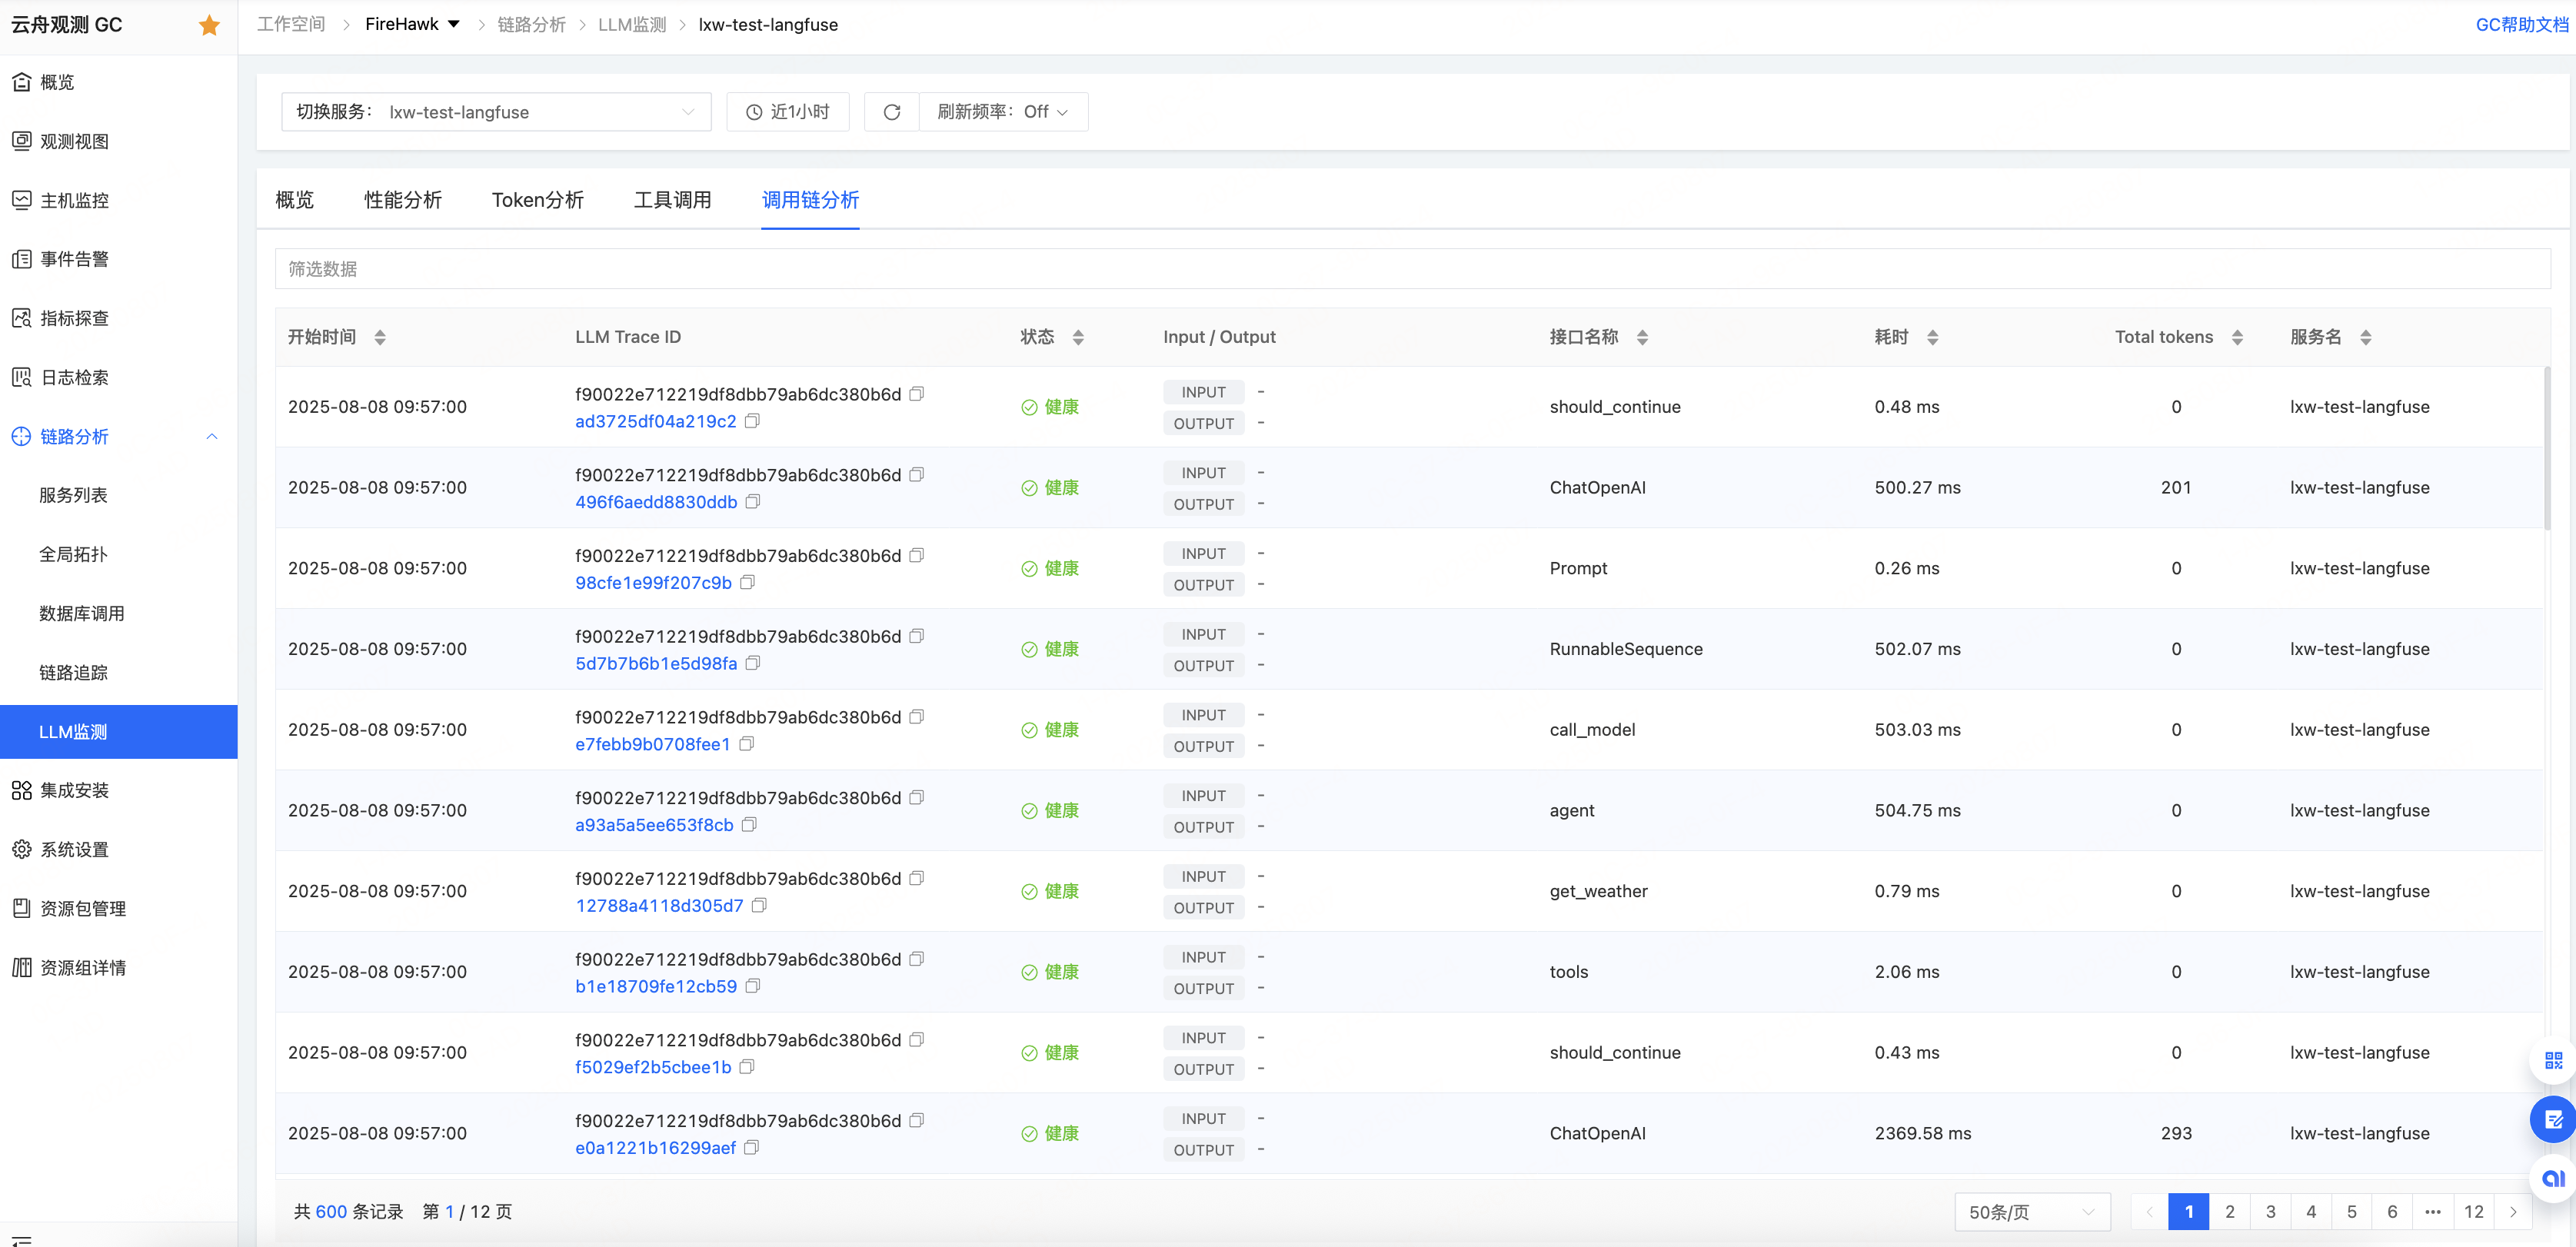Jump ahead with the pagination ellipsis
Viewport: 2576px width, 1247px height.
pos(2432,1212)
